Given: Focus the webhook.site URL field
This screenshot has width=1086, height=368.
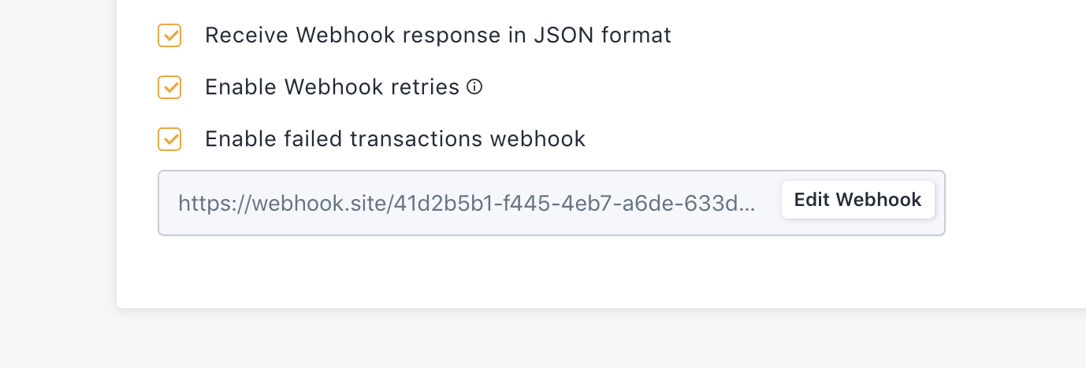Looking at the screenshot, I should coord(551,203).
